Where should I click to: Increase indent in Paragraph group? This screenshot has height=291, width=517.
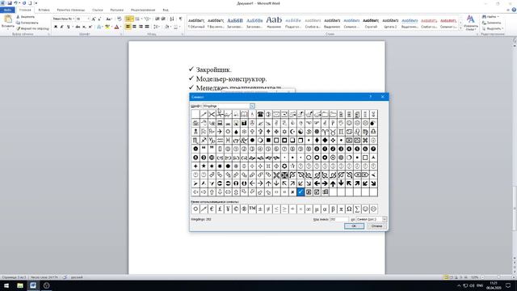coord(163,19)
